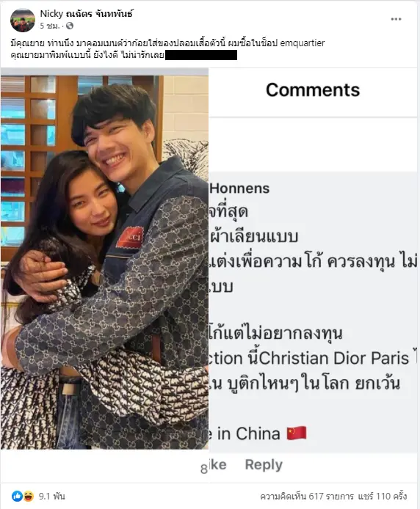Click the Comments heading in the screenshot
This screenshot has height=509, width=420.
(x=313, y=90)
